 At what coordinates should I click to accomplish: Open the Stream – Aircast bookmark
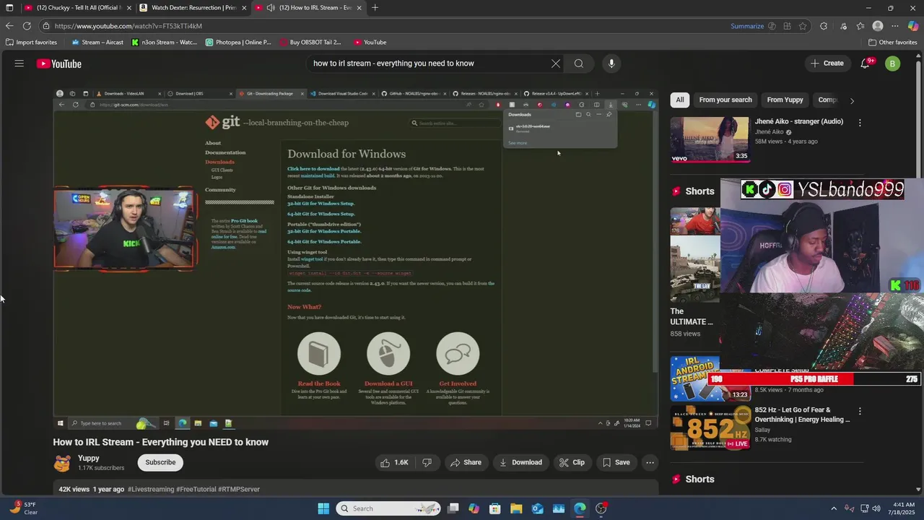click(97, 43)
